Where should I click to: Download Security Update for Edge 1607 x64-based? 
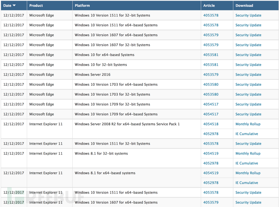click(248, 35)
